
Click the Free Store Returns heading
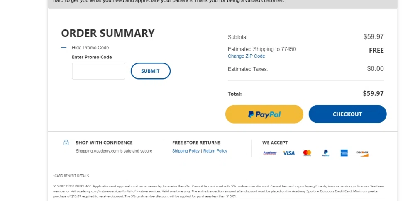pos(196,143)
